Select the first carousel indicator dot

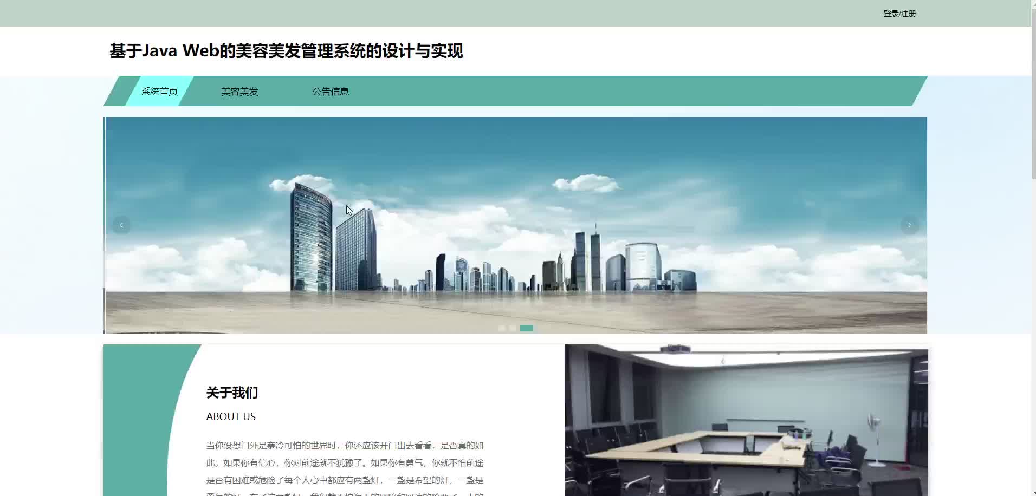[x=502, y=328]
